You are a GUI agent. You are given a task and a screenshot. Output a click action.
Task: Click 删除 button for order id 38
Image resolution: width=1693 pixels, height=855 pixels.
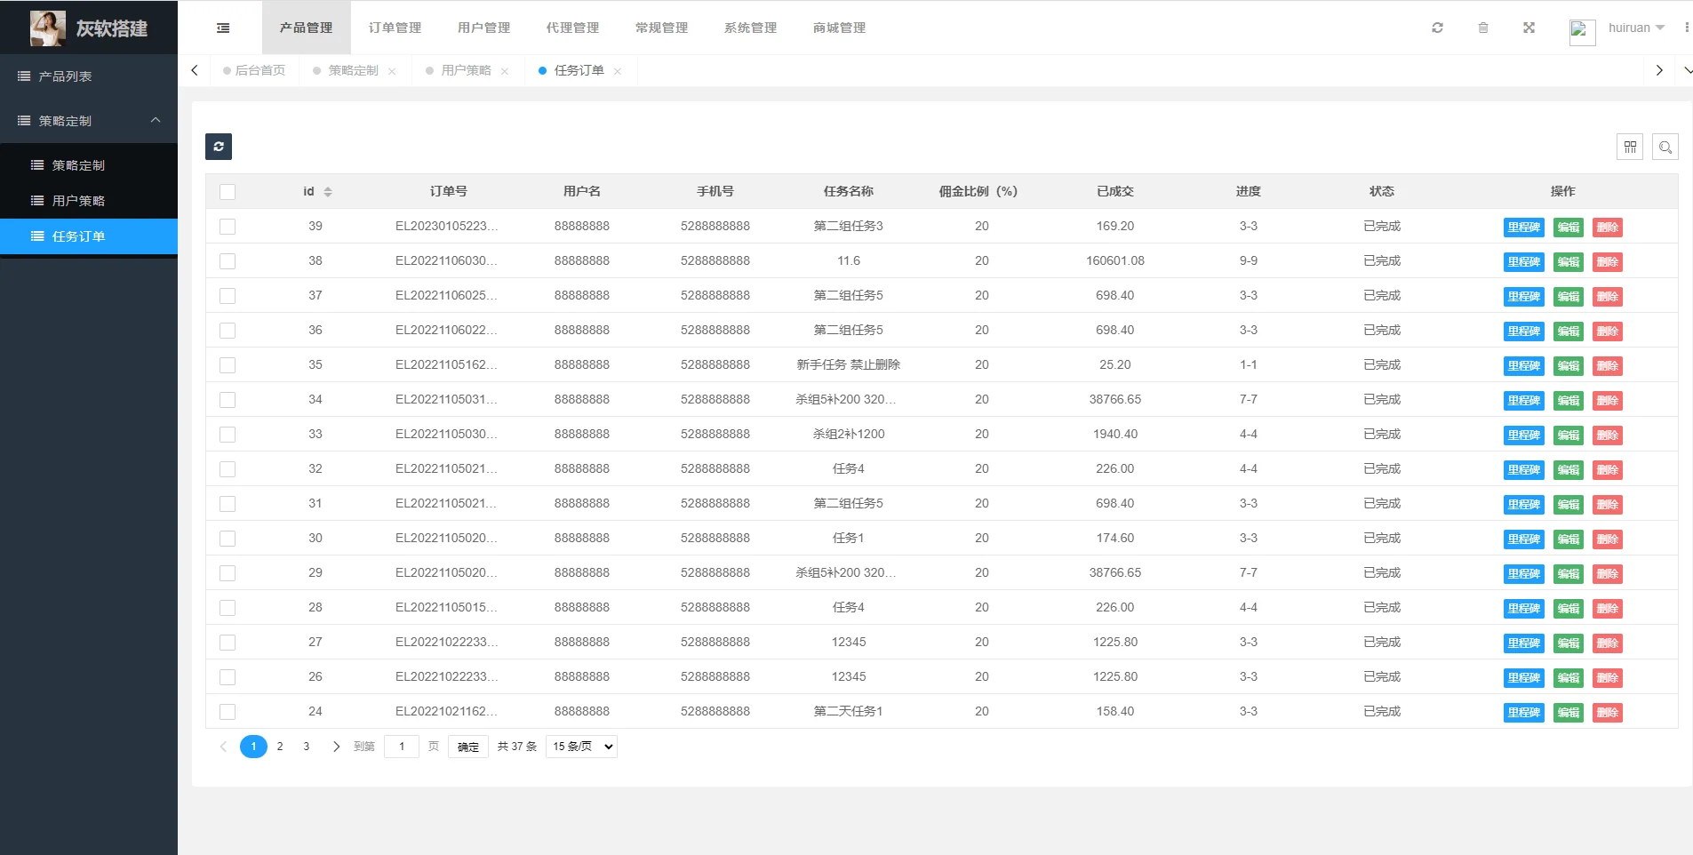click(x=1607, y=262)
